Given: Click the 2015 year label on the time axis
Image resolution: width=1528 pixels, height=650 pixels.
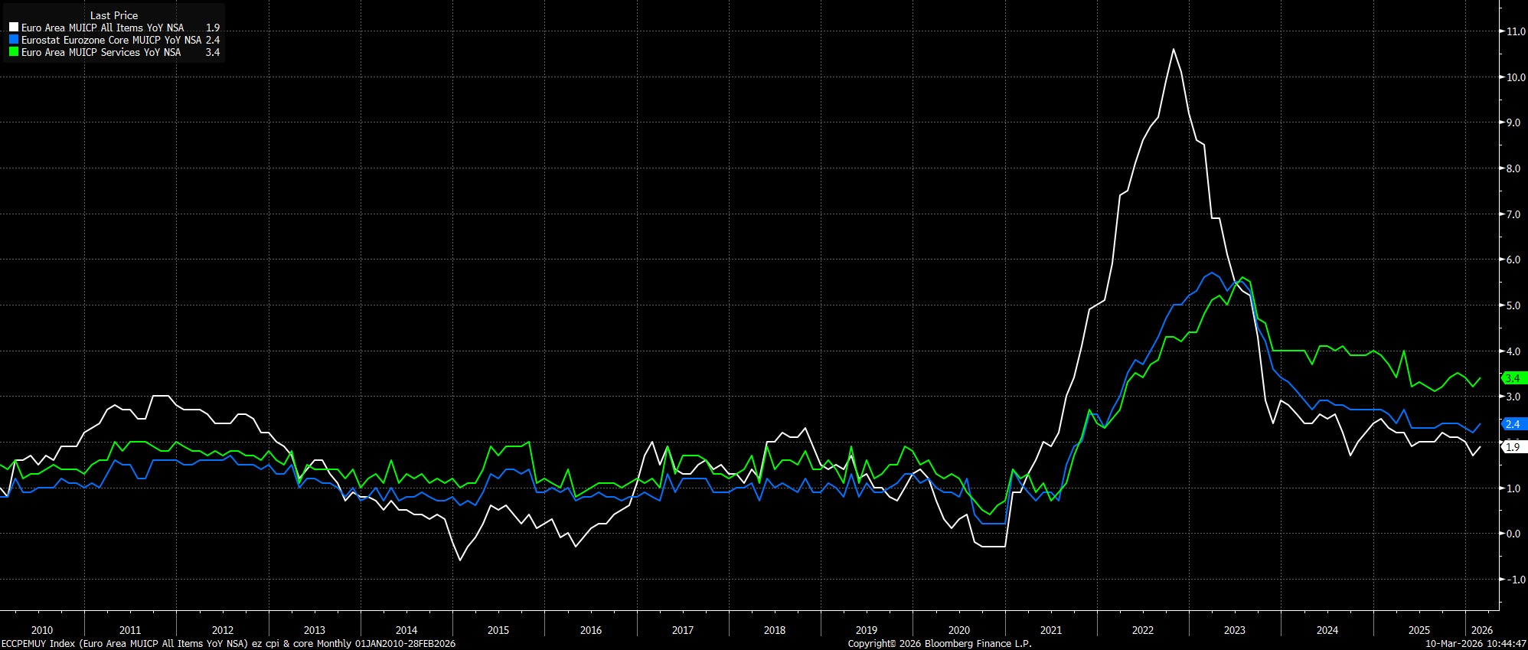Looking at the screenshot, I should (x=498, y=630).
